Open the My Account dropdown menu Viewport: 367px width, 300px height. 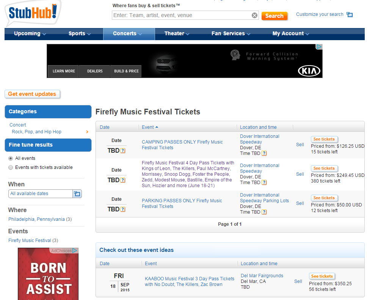290,34
